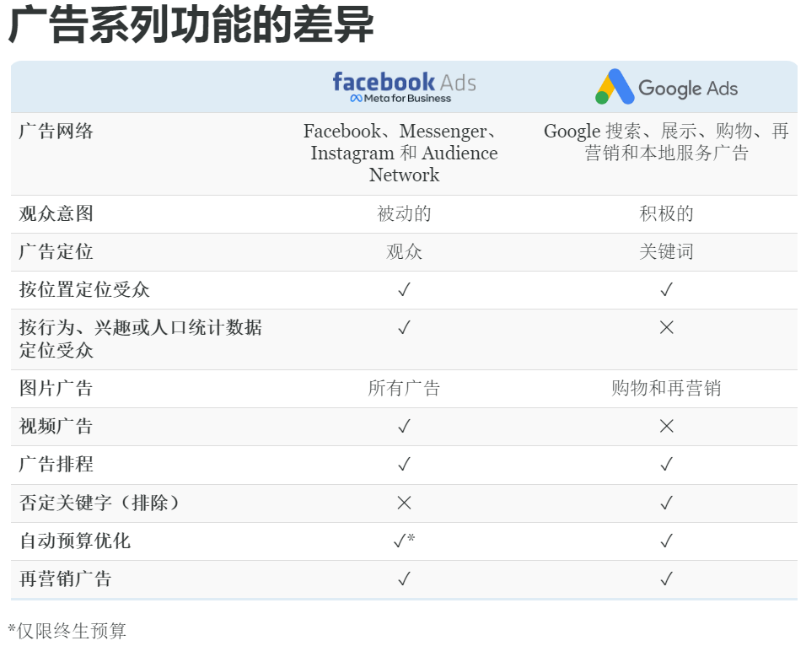Screen dimensions: 806x646
Task: Click the 购物和再营销 cell
Action: coord(666,388)
